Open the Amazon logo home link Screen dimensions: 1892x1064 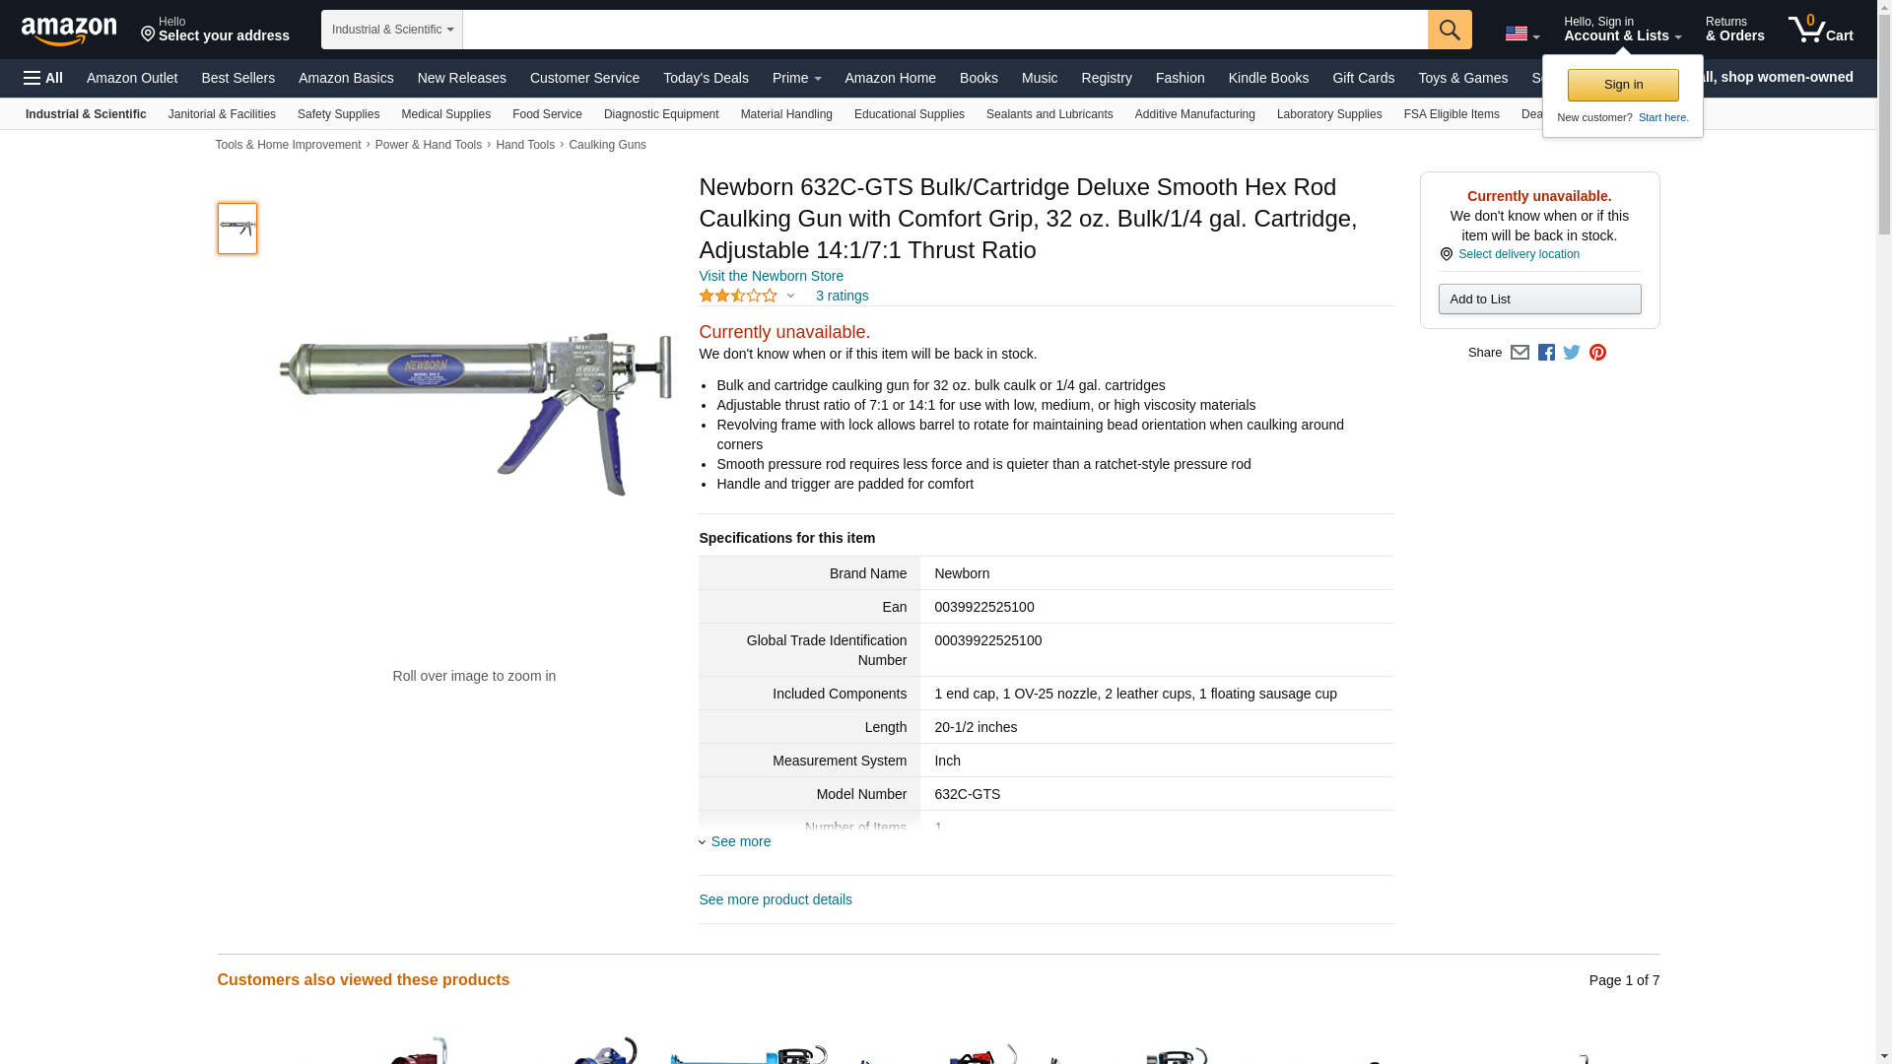click(69, 31)
